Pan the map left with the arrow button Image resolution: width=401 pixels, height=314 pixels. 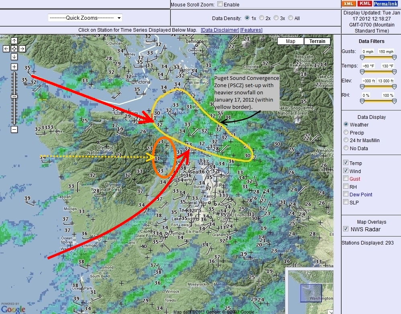[6, 49]
